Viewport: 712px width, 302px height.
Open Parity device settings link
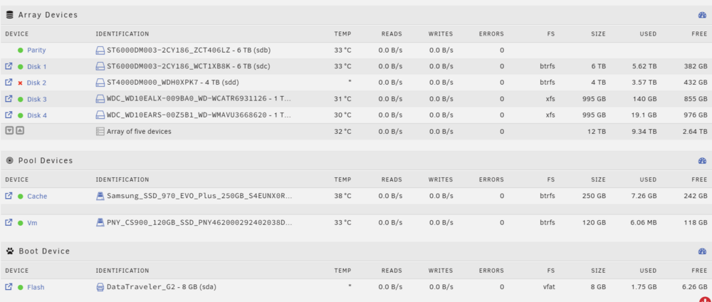[x=36, y=51]
